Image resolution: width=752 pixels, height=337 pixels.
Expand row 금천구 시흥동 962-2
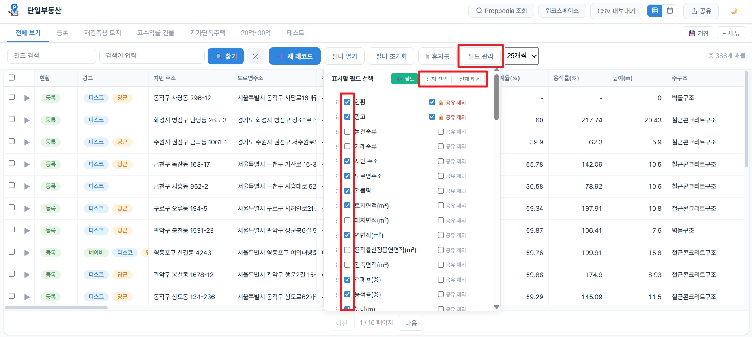point(27,186)
